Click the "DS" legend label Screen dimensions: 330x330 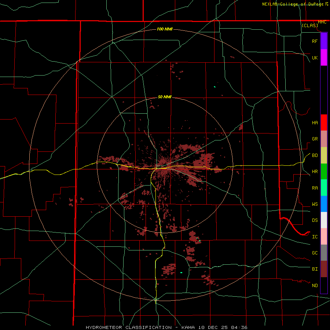pyautogui.click(x=315, y=220)
